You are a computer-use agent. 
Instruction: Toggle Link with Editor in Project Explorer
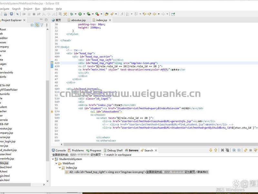pyautogui.click(x=37, y=25)
